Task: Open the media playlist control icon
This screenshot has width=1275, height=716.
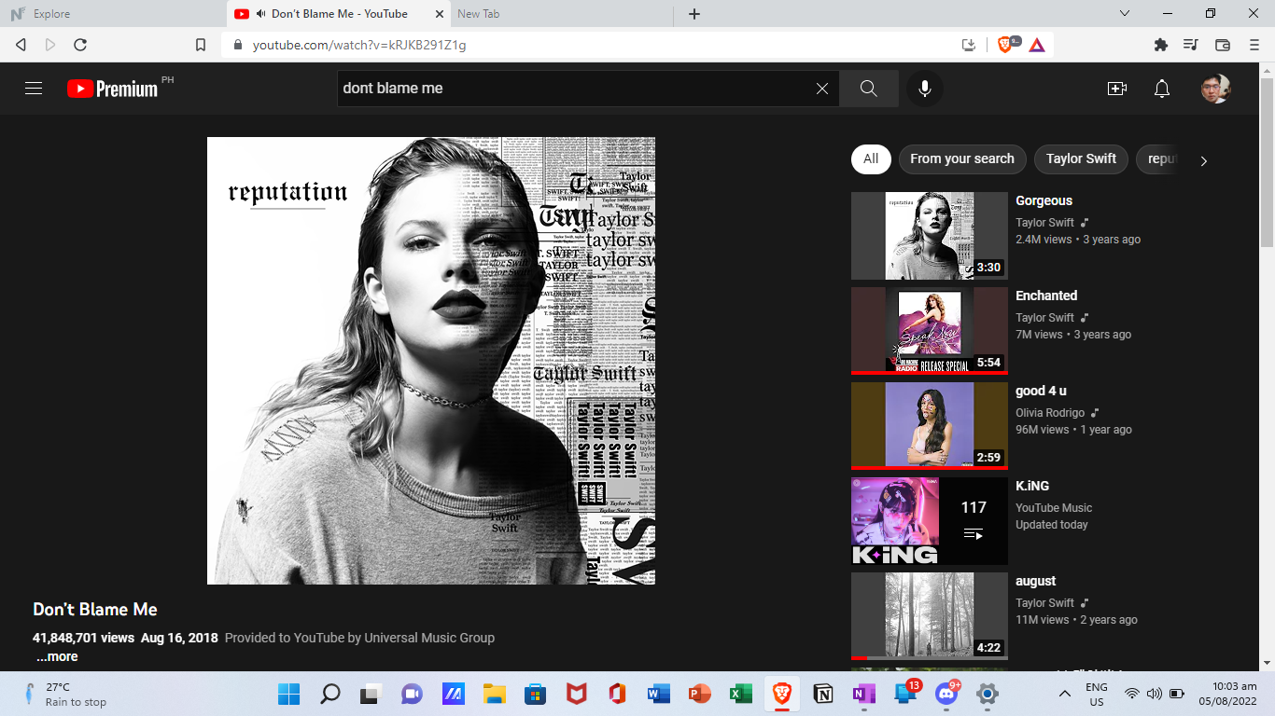Action: point(1190,45)
